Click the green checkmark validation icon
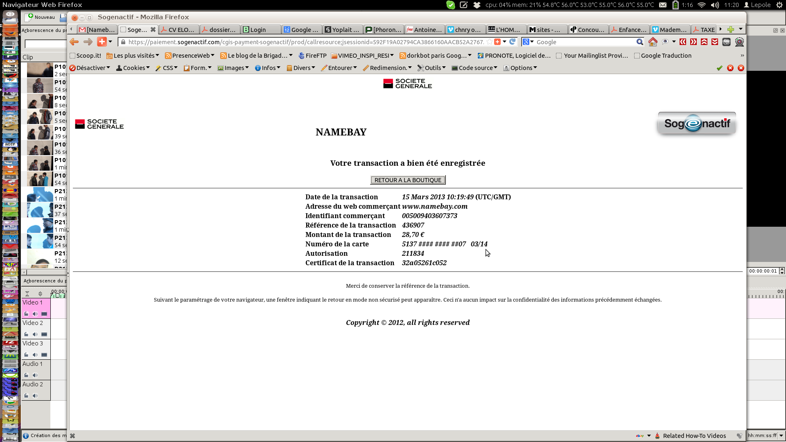The image size is (786, 442). (719, 68)
